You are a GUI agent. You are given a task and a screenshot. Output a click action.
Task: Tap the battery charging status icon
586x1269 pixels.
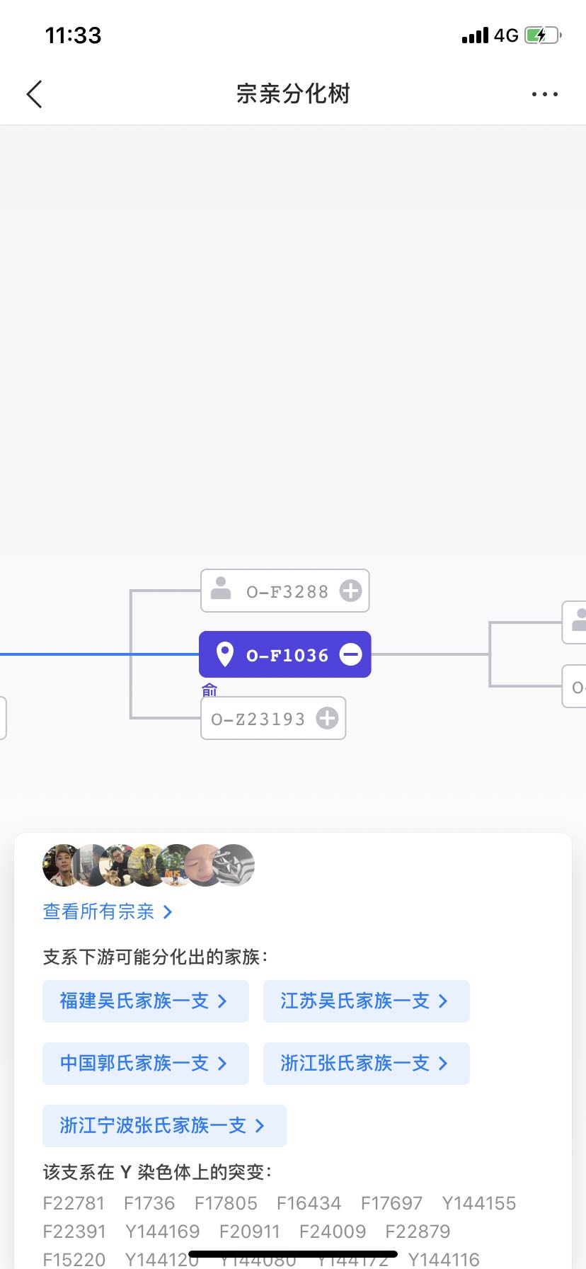(x=542, y=35)
